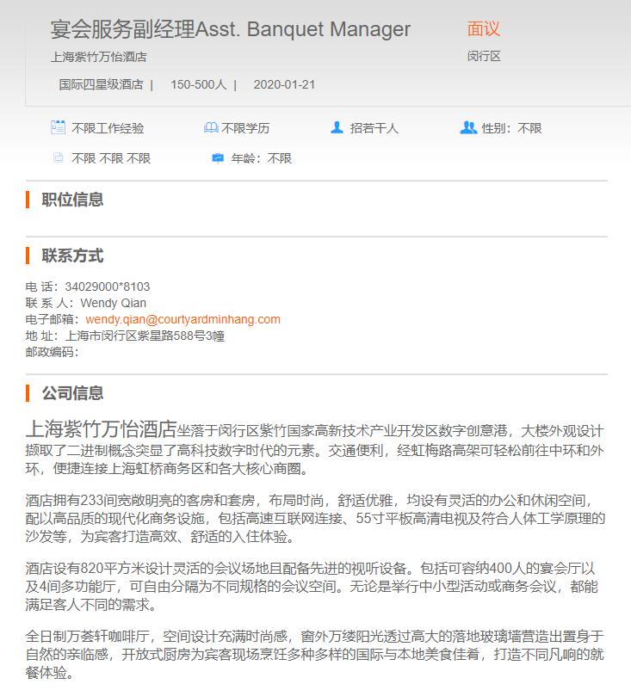Click the document icon beside 不限 不限 不限
Image resolution: width=631 pixels, height=690 pixels.
(59, 157)
